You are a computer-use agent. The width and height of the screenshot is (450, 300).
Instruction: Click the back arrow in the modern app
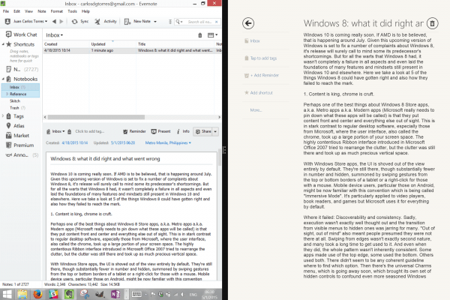pyautogui.click(x=248, y=23)
